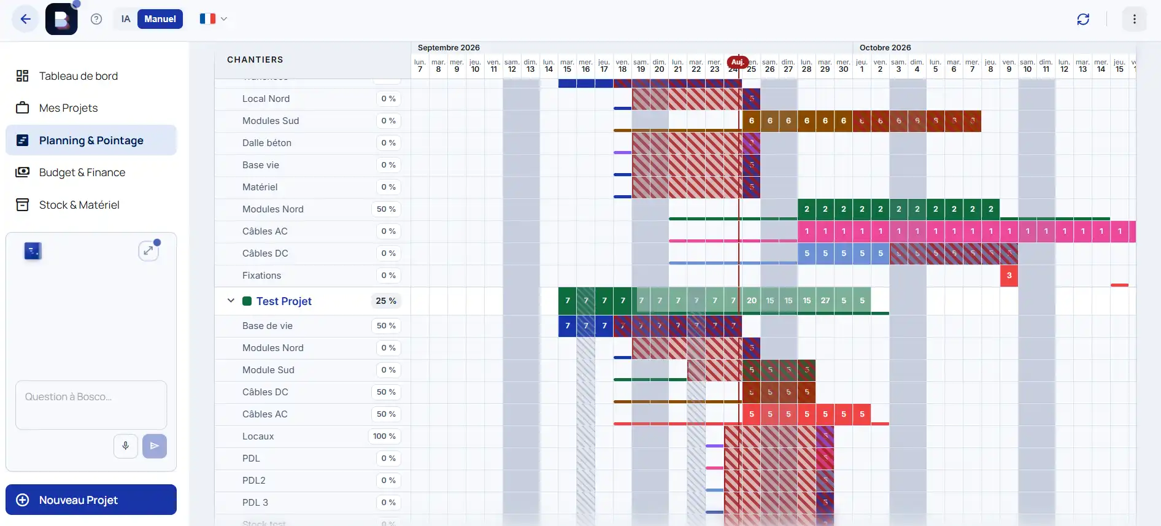The image size is (1161, 526).
Task: Select the Dalle béton task row
Action: coord(313,143)
